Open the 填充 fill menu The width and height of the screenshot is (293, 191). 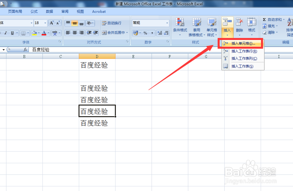[270, 26]
